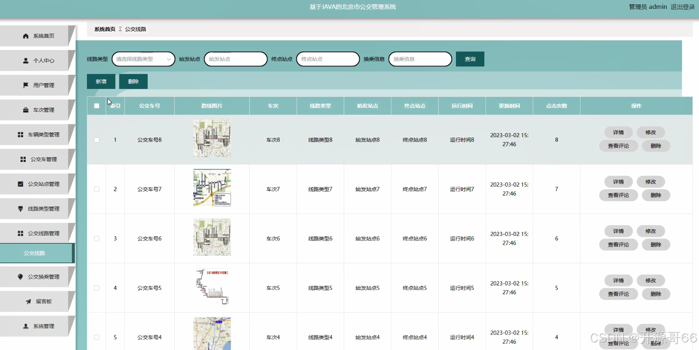Toggle the select-all checkbox in table header
This screenshot has width=699, height=350.
(x=97, y=106)
